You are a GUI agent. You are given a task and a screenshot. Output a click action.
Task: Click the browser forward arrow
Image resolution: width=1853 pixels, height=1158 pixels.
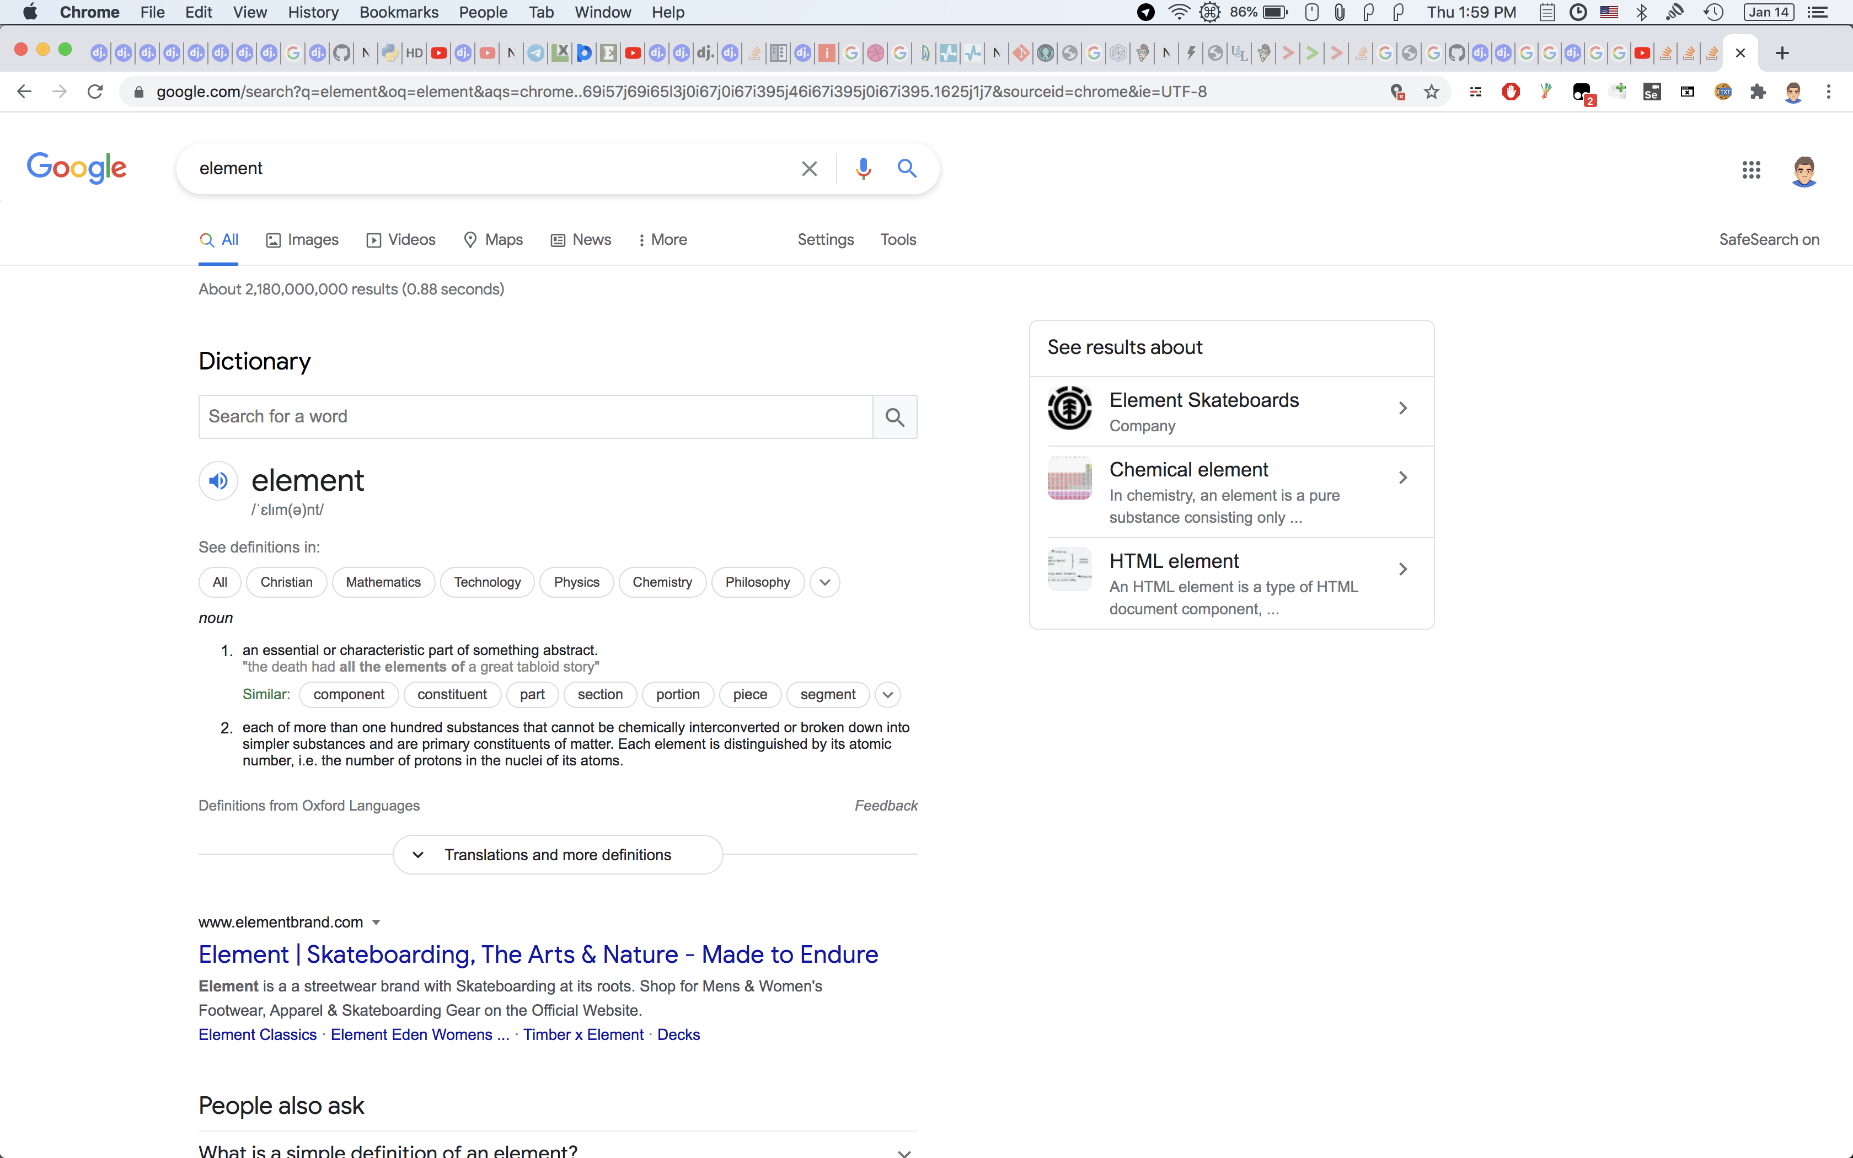coord(60,92)
